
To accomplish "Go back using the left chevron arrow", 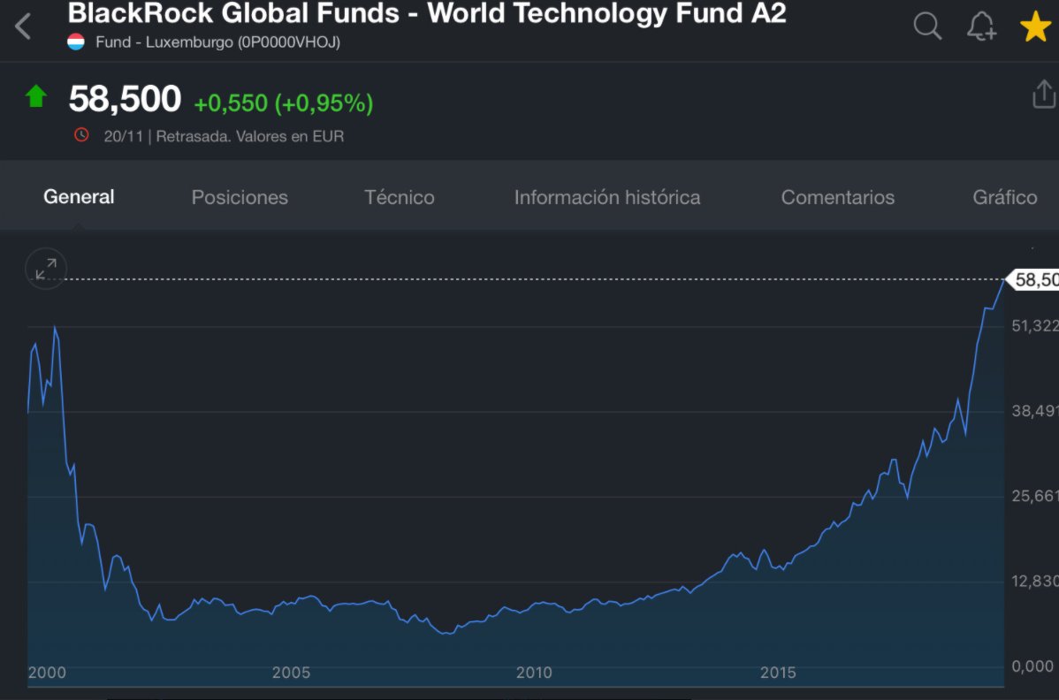I will point(23,27).
